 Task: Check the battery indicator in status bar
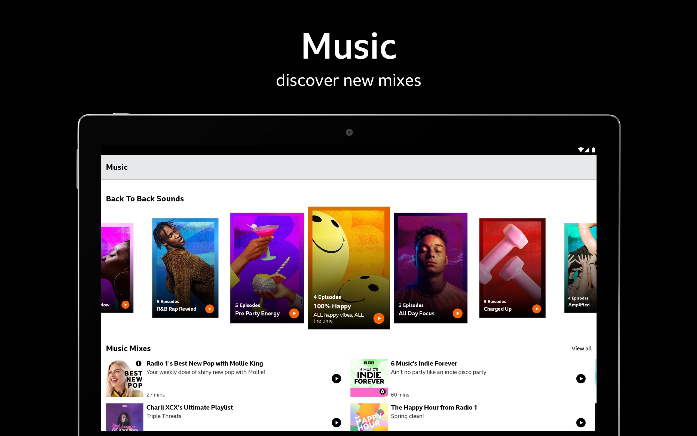click(593, 150)
